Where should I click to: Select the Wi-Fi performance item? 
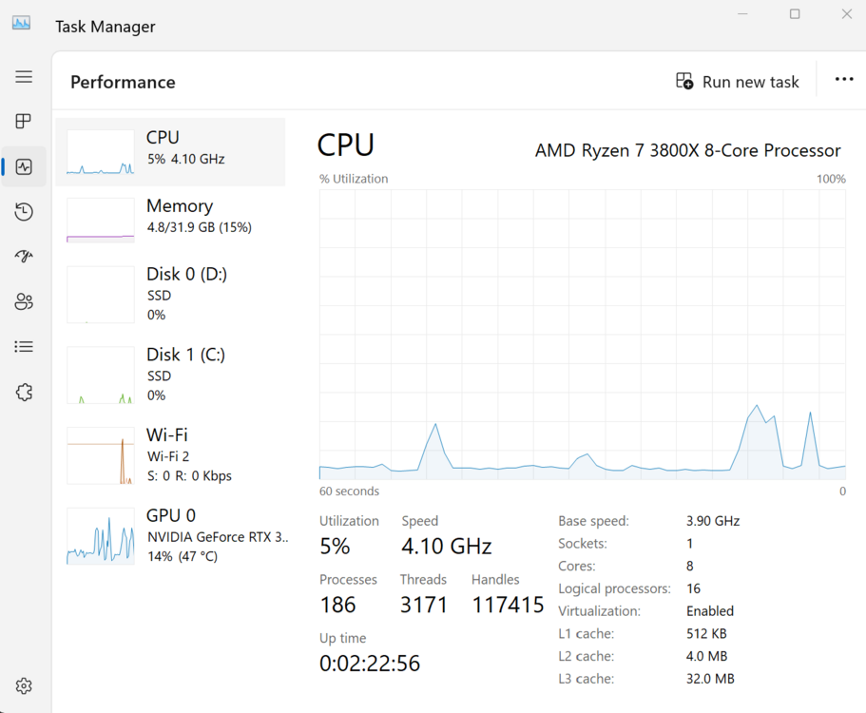coord(170,454)
